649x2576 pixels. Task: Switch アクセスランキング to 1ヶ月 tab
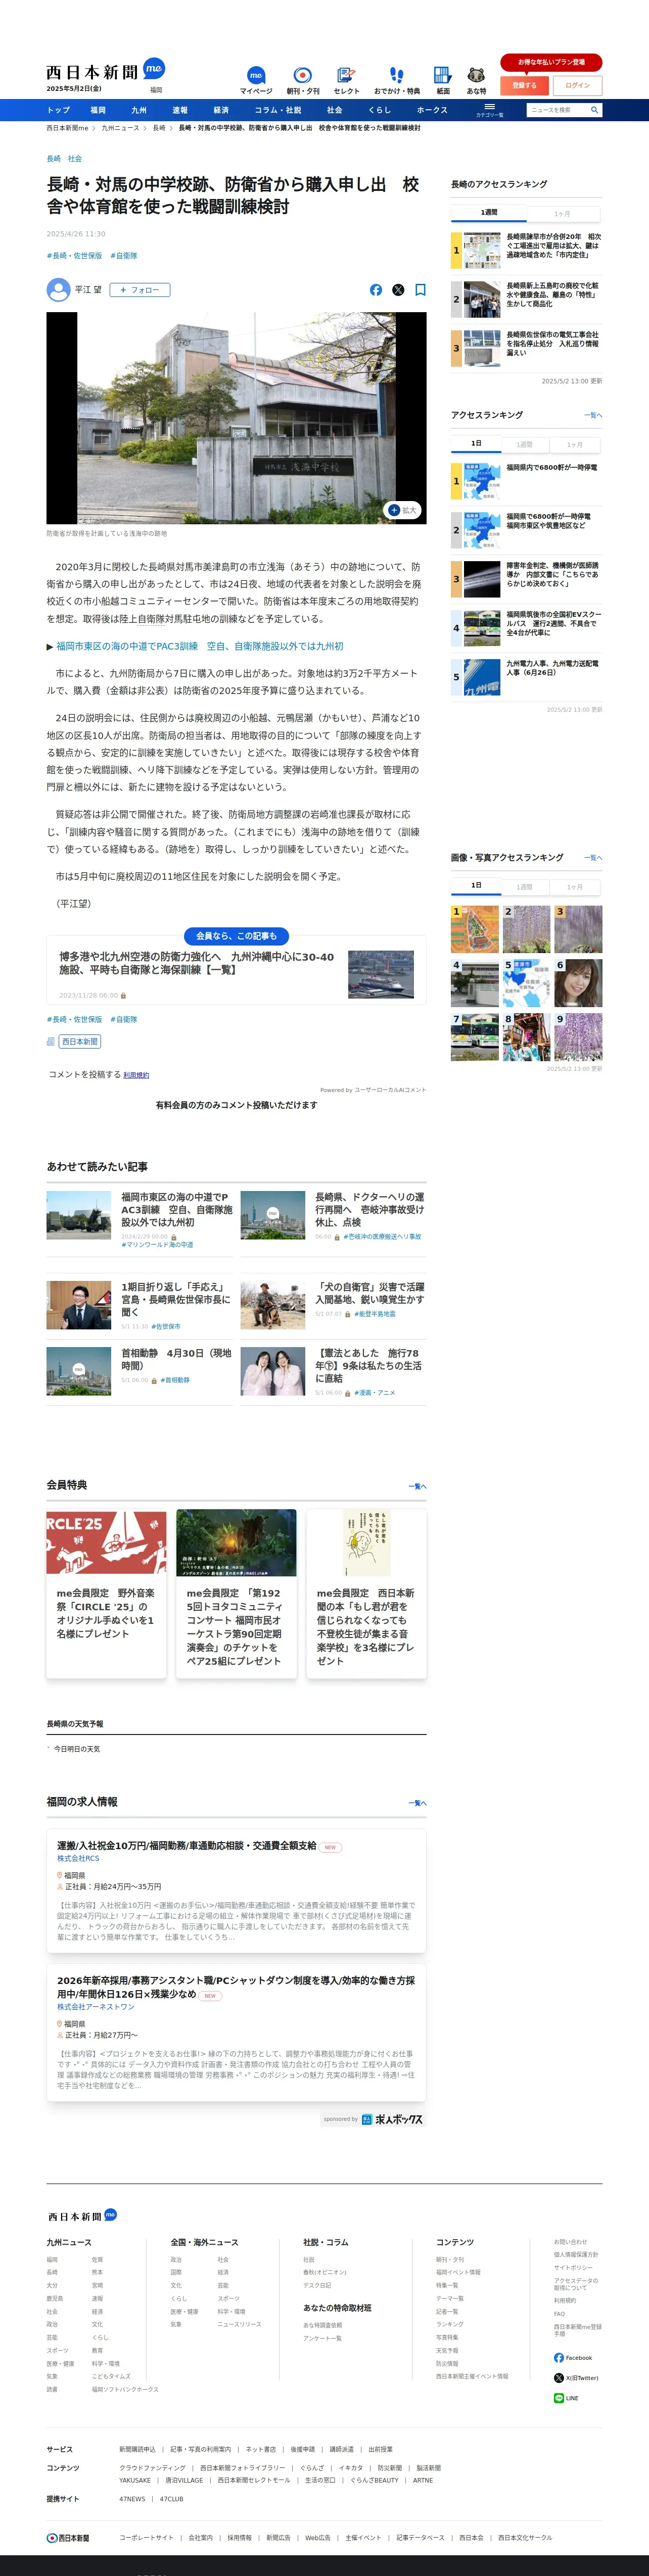575,444
